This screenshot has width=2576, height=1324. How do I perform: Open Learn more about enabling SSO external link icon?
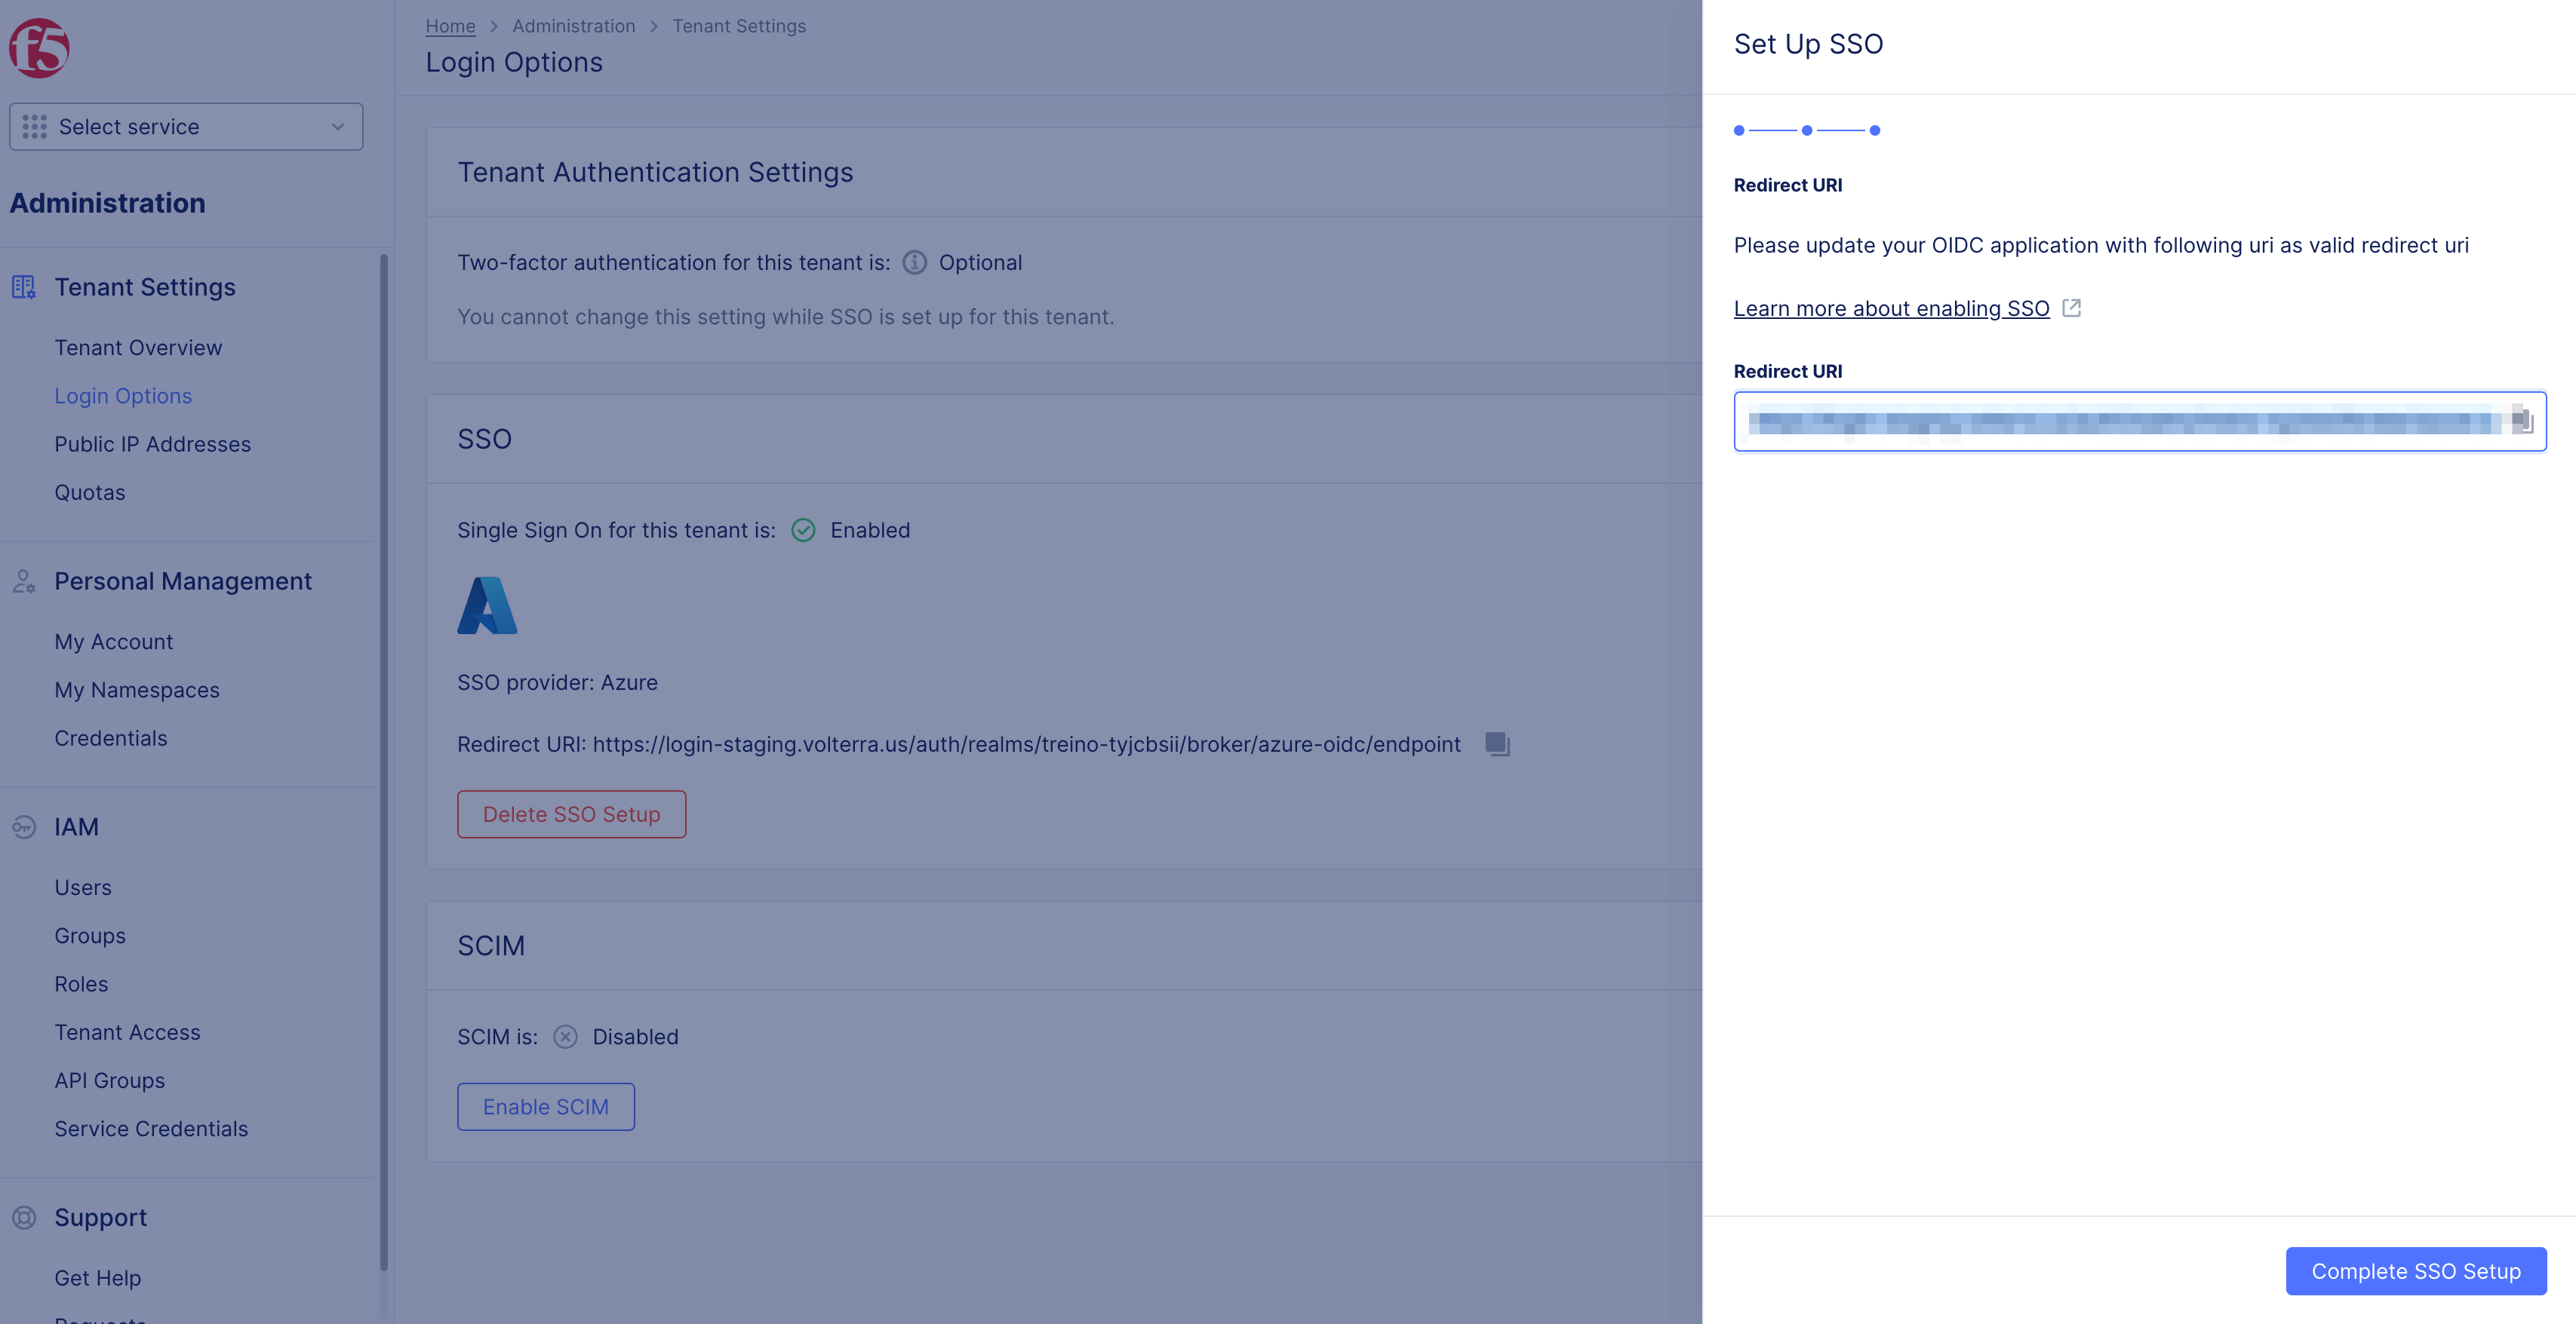[2071, 308]
